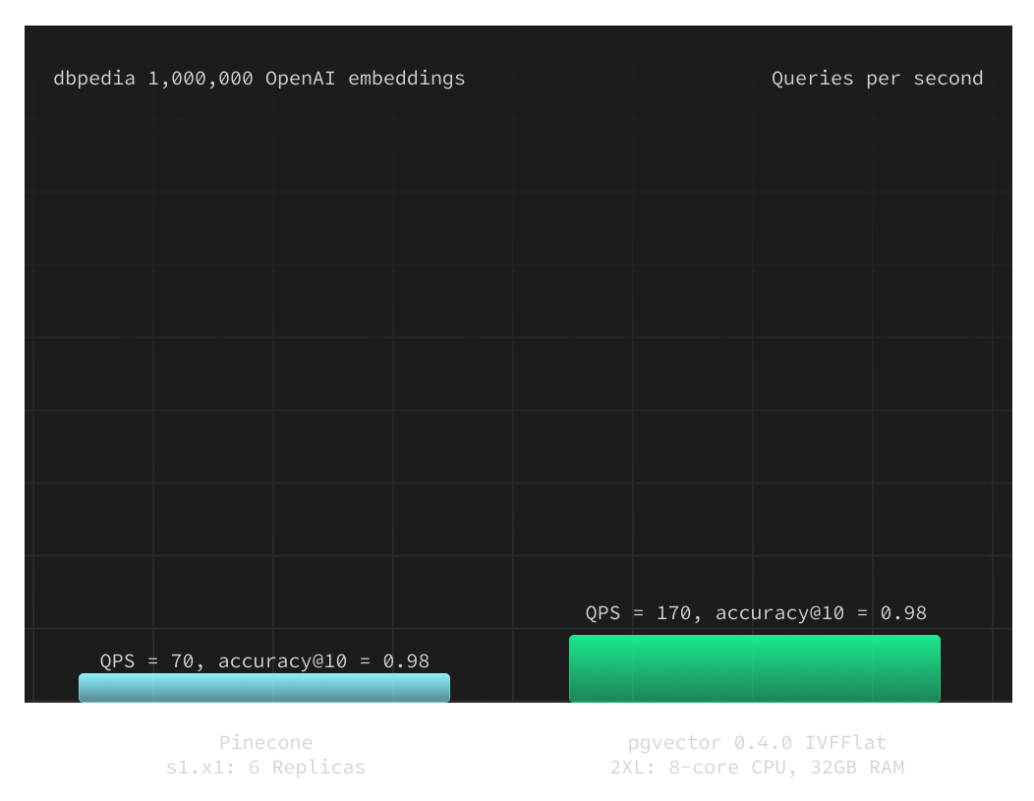Click the "Queries per second" axis label
The height and width of the screenshot is (801, 1034).
tap(877, 79)
